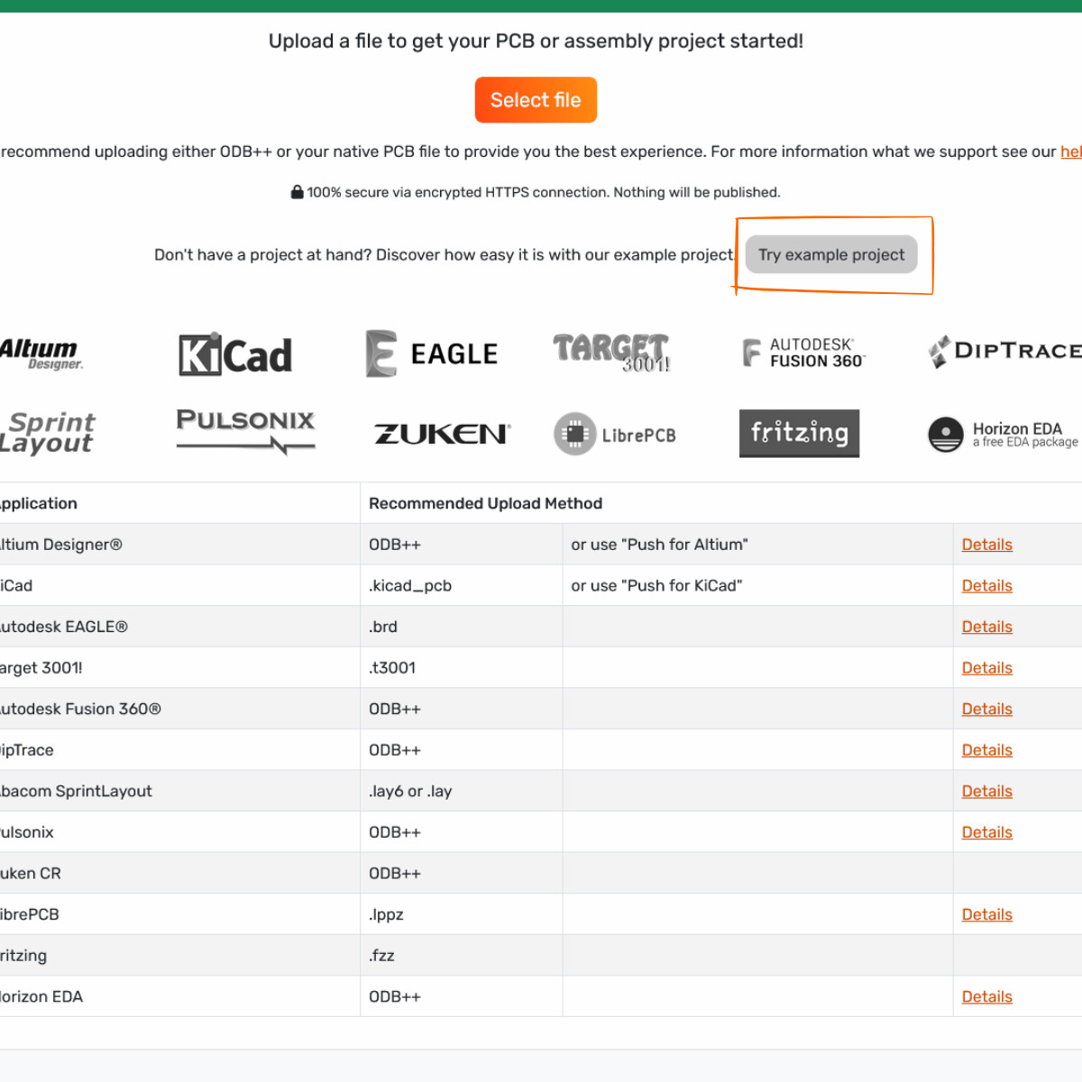Click the EAGLE logo

point(432,353)
